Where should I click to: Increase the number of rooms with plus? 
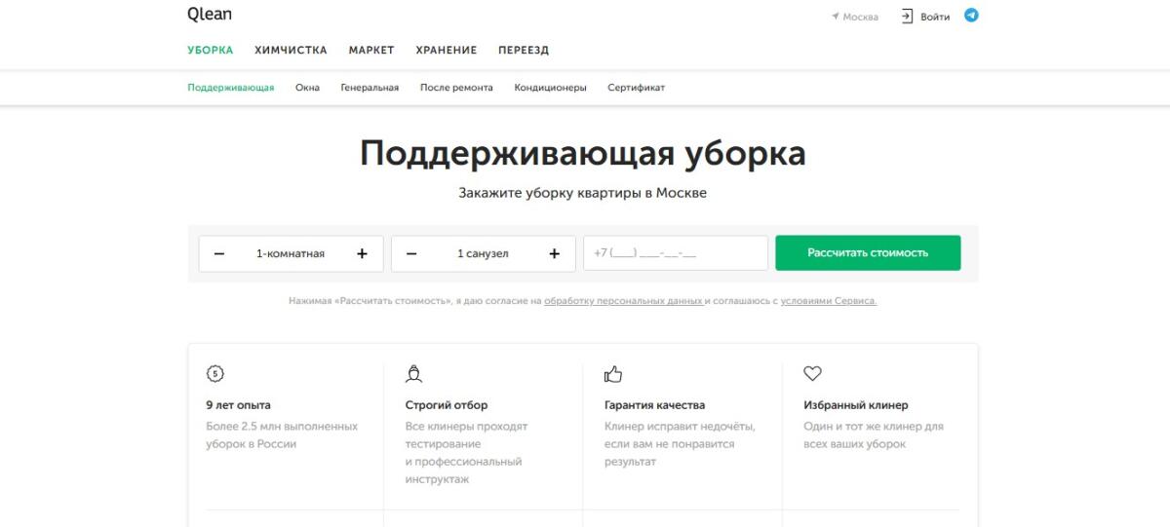point(362,253)
